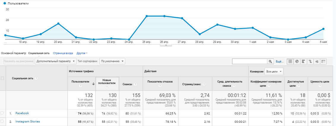Select Социальная сеть primary parameter
This screenshot has width=336, height=126.
pyautogui.click(x=39, y=53)
